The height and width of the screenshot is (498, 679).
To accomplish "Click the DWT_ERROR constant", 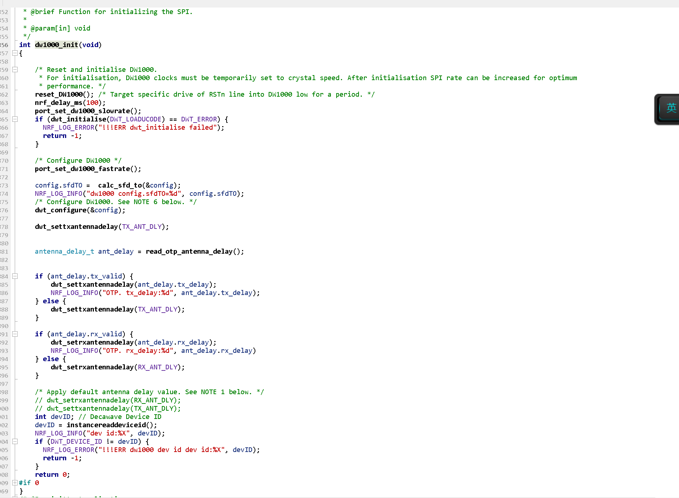I will (199, 119).
